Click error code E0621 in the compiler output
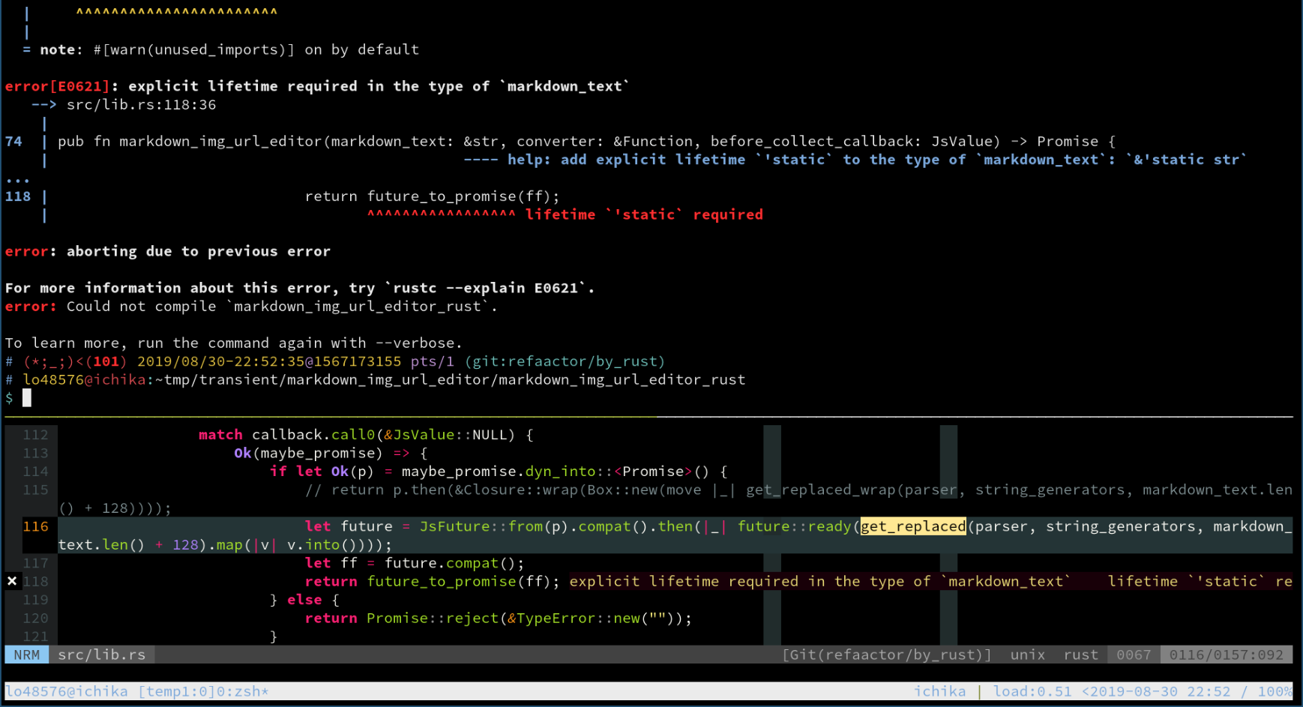The image size is (1303, 707). (79, 86)
